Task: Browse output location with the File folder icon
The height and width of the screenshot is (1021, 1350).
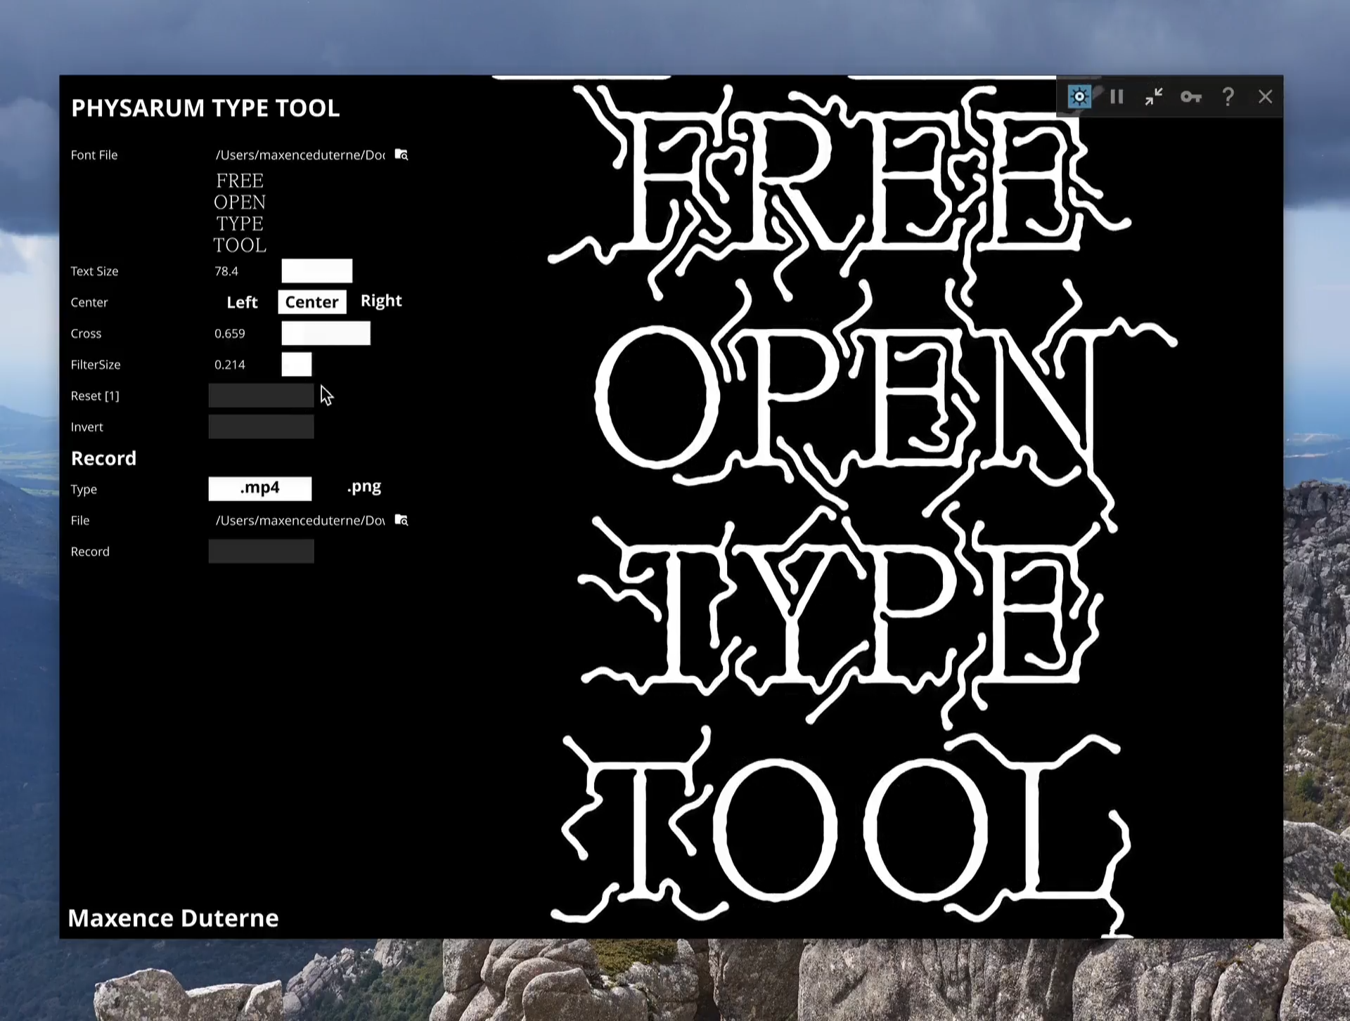Action: pos(401,520)
